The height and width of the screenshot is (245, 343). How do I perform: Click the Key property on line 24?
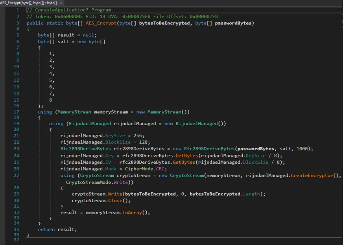tap(109, 155)
